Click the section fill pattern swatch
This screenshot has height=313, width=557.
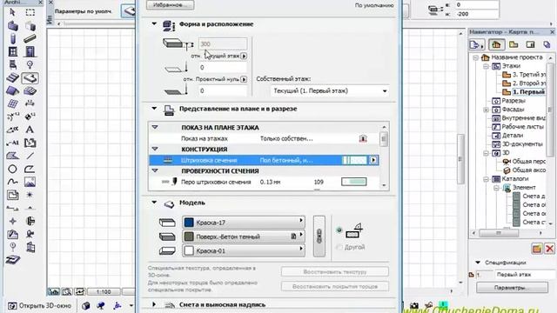(x=354, y=160)
